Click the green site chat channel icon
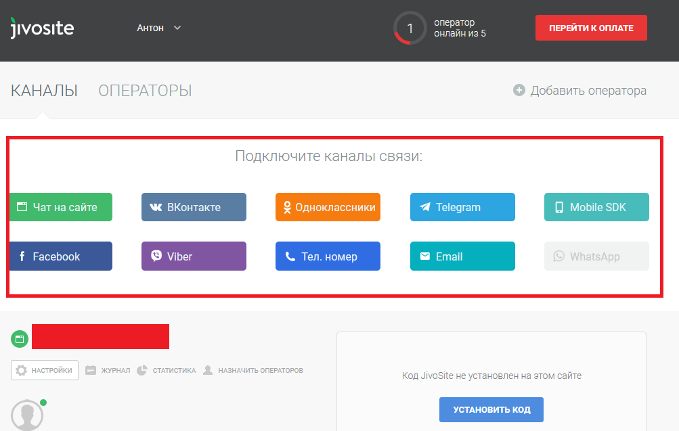Image resolution: width=679 pixels, height=431 pixels. click(20, 339)
